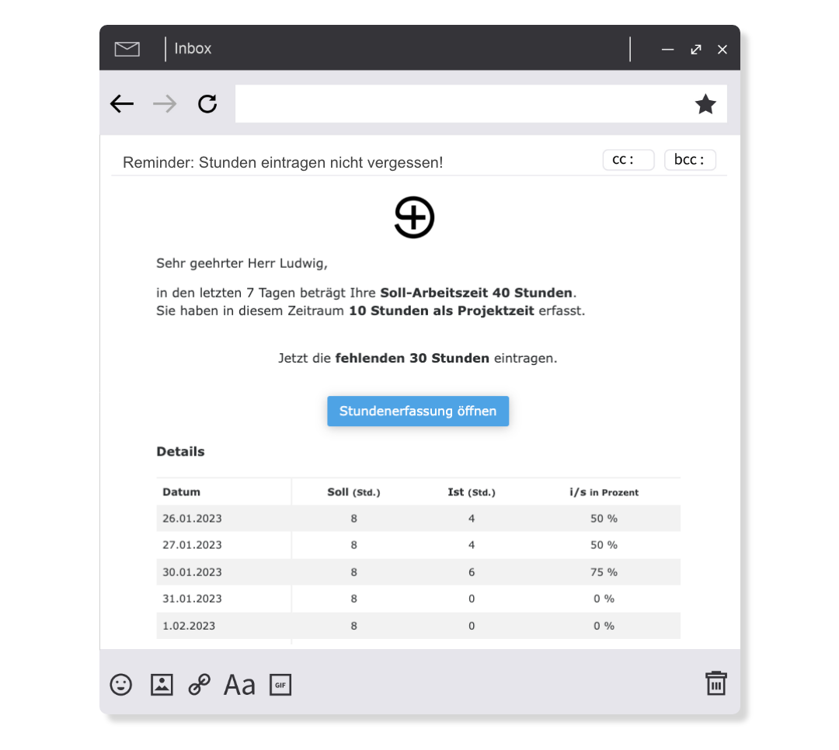Image resolution: width=839 pixels, height=750 pixels.
Task: Select the 31.01.2023 date cell
Action: 192,599
